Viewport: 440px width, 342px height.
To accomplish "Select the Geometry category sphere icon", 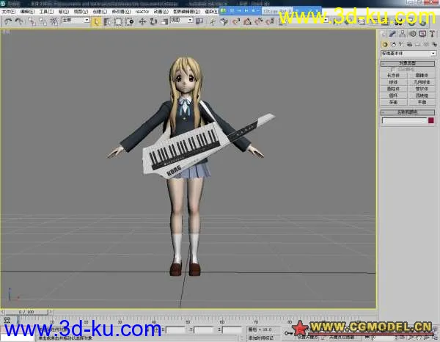I will pos(385,45).
